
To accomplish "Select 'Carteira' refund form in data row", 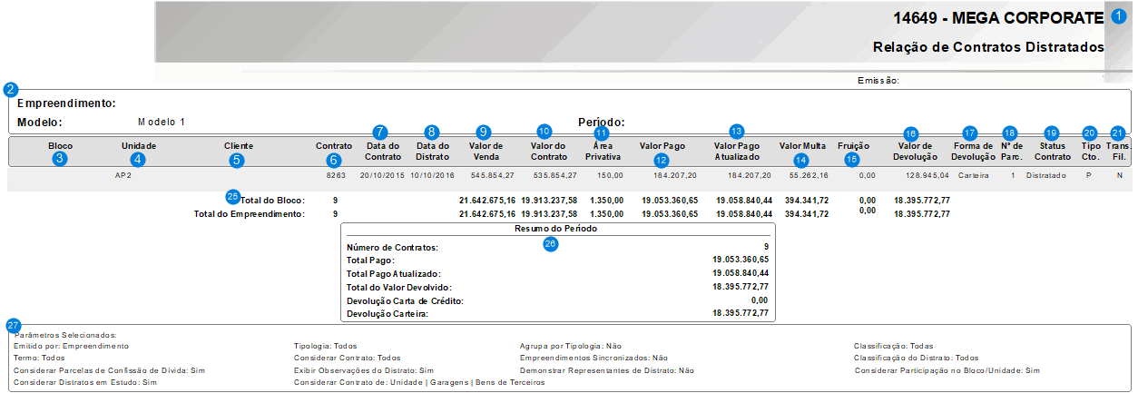I will point(976,176).
